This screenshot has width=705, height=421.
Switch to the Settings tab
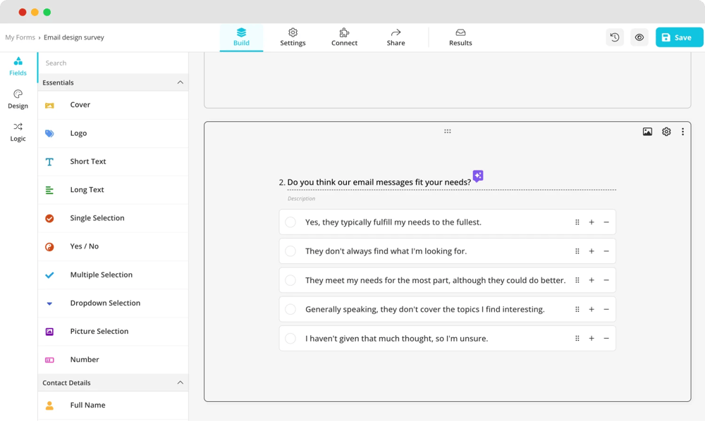[293, 37]
